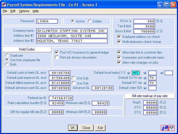Click the FUTA % field
Image resolution: width=178 pixels, height=134 pixels.
coord(144,21)
